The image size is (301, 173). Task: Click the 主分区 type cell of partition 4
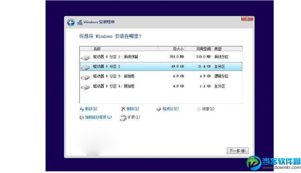pyautogui.click(x=220, y=86)
